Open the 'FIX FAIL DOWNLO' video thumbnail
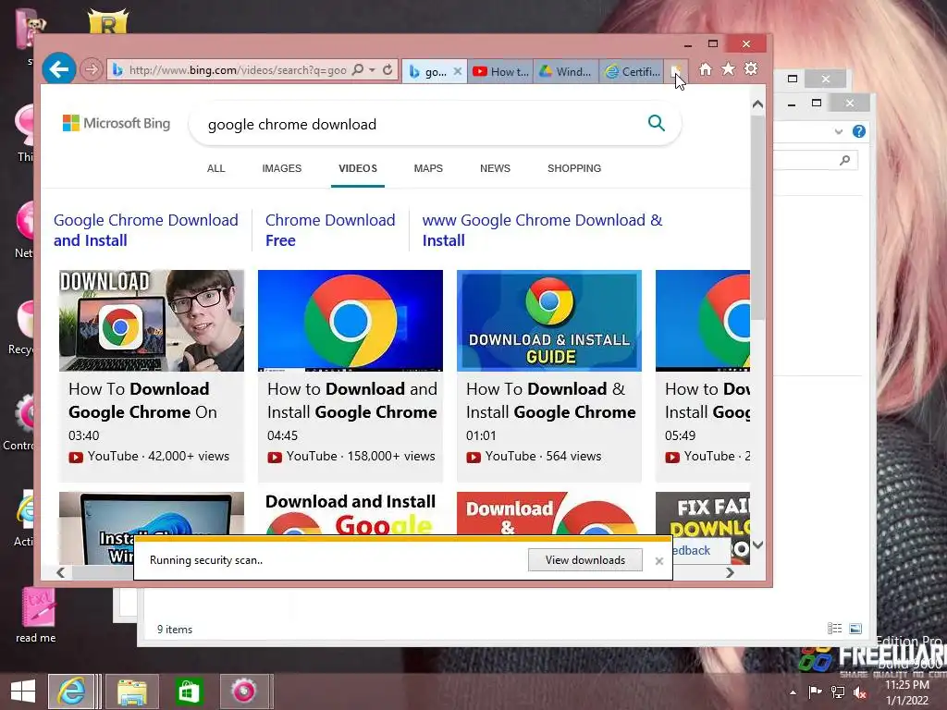This screenshot has width=947, height=710. 703,513
